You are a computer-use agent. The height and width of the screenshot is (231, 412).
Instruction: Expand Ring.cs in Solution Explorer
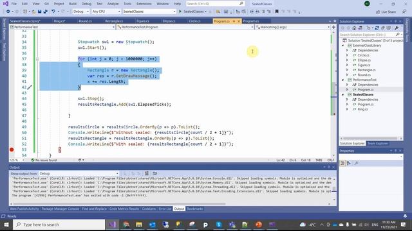[x=348, y=109]
